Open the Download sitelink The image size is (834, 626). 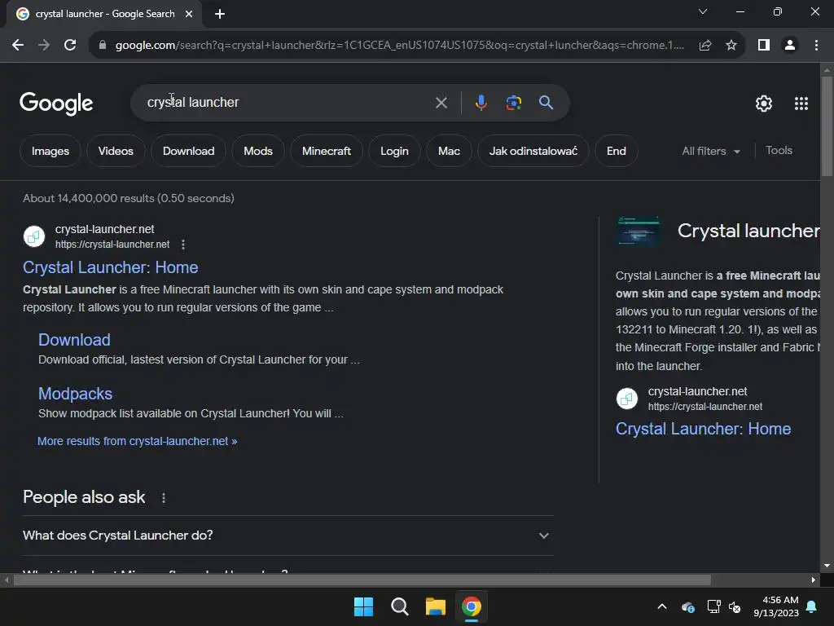[x=74, y=340]
